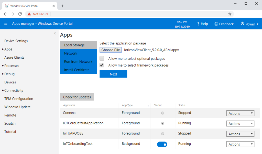Select IOTCoreDefaultApplication startup radio button
The height and width of the screenshot is (154, 262).
162,123
